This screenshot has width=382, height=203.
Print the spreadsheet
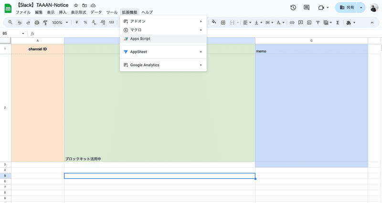pyautogui.click(x=37, y=22)
